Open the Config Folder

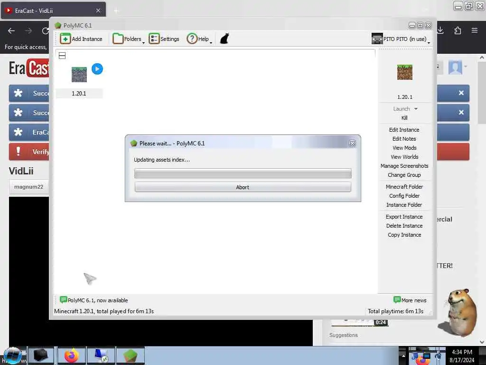pos(404,195)
